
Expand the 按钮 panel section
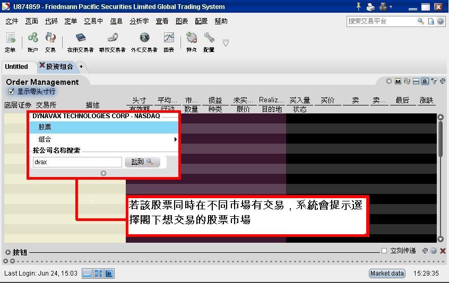pyautogui.click(x=8, y=252)
